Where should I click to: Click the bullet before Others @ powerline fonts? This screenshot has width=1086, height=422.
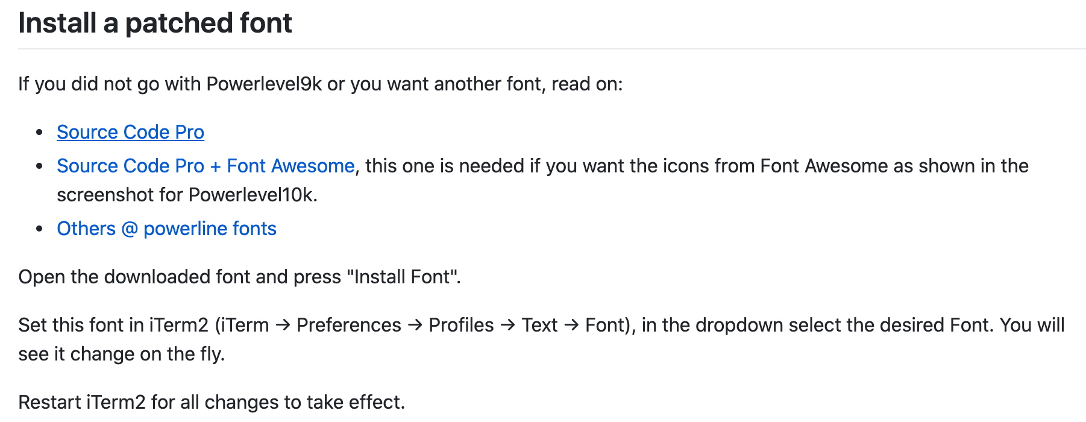point(39,228)
